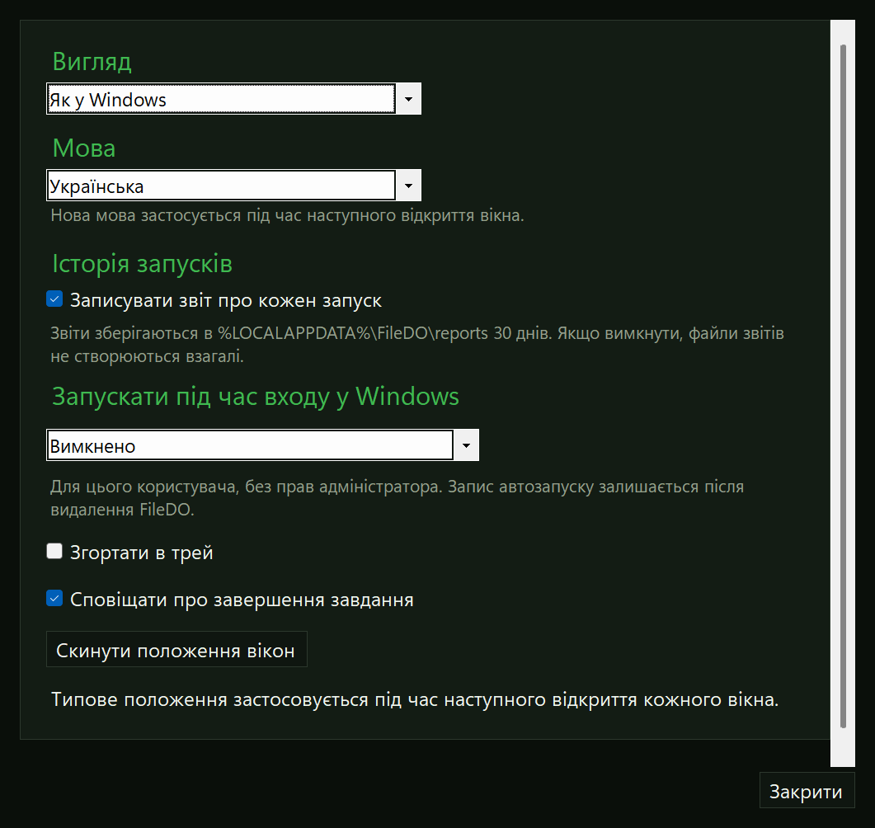Open the Мова language combo box
Viewport: 875px width, 828px height.
pos(233,186)
